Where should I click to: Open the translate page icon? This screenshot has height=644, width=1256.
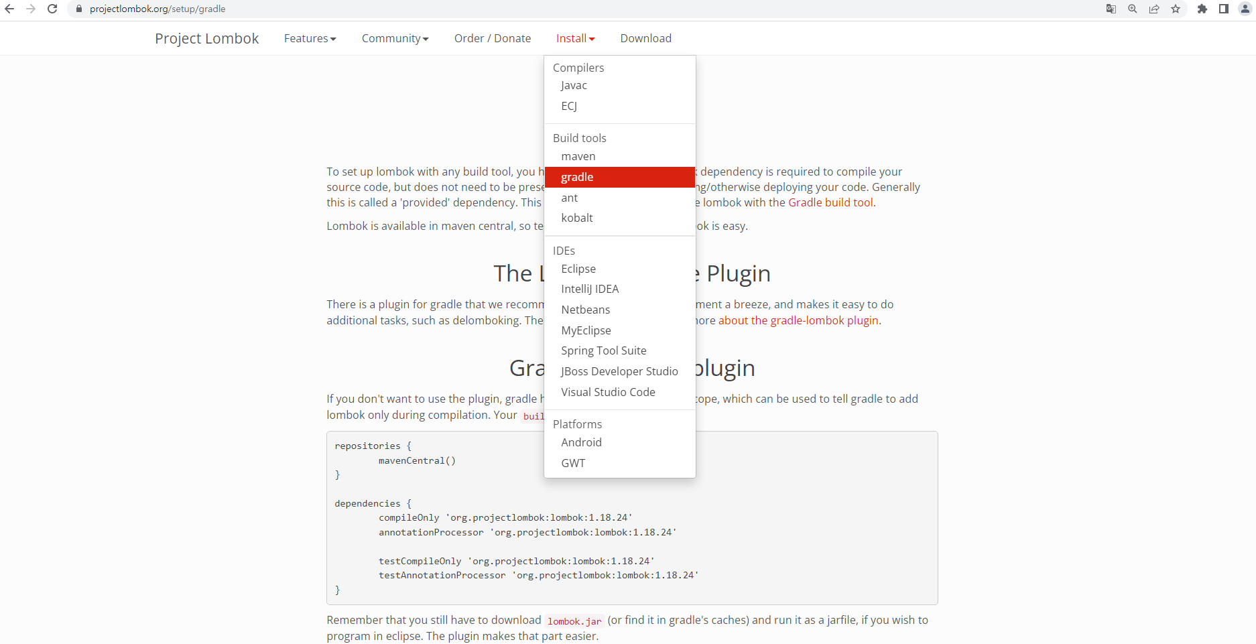coord(1111,9)
